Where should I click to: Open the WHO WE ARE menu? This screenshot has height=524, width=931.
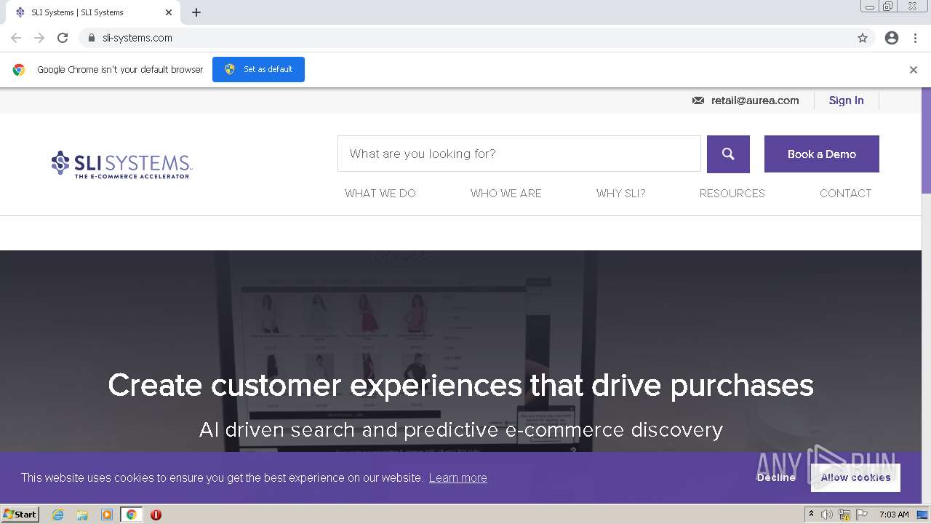coord(506,193)
